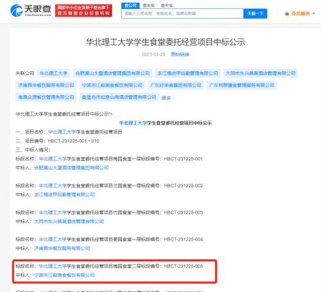The width and height of the screenshot is (321, 292).
Task: Open the 原始链接 link below the title
Action: pos(180,55)
